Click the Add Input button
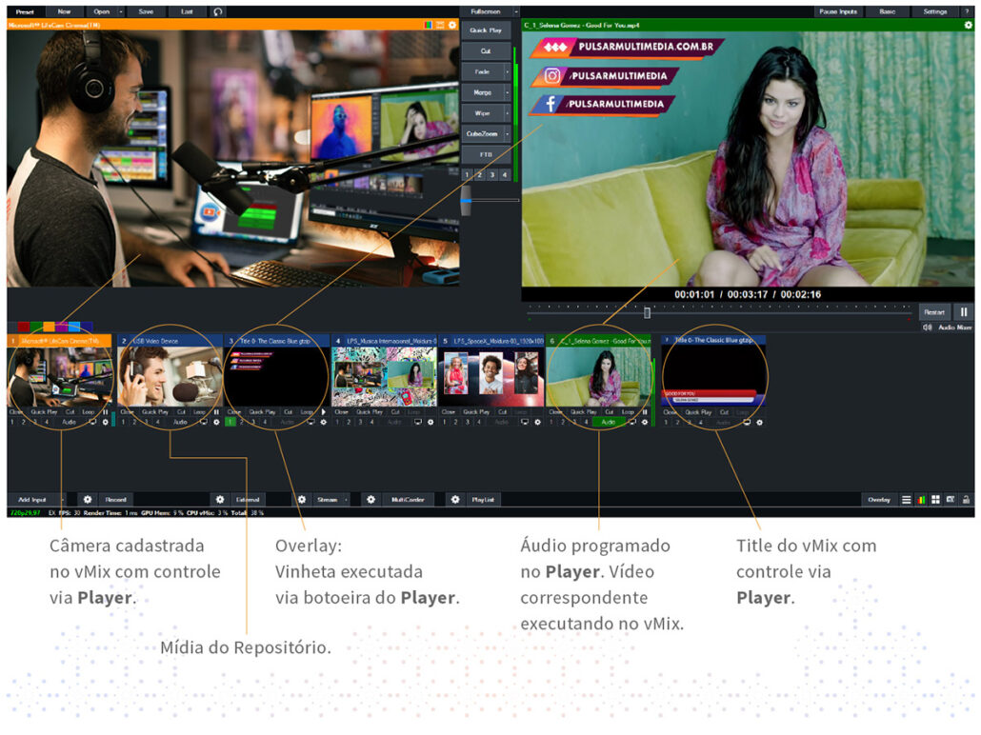 tap(33, 500)
